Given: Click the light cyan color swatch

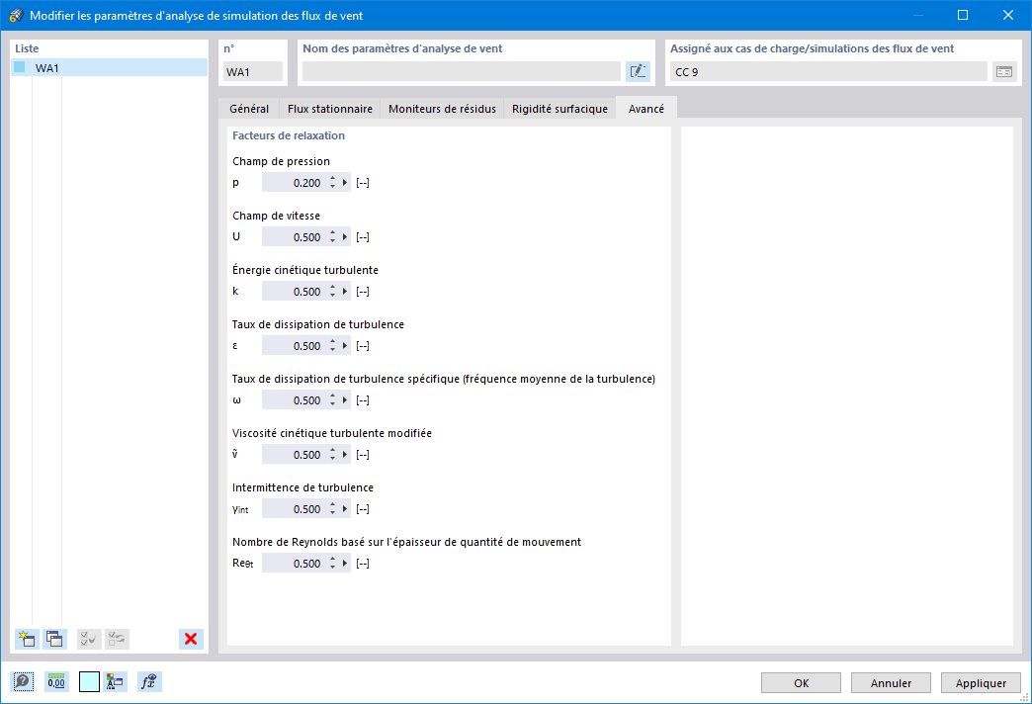Looking at the screenshot, I should (89, 681).
